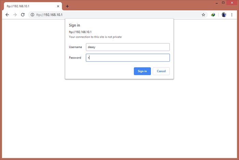Image resolution: width=239 pixels, height=160 pixels.
Task: Click the 'Sign in' dialog heading
Action: coord(74,25)
